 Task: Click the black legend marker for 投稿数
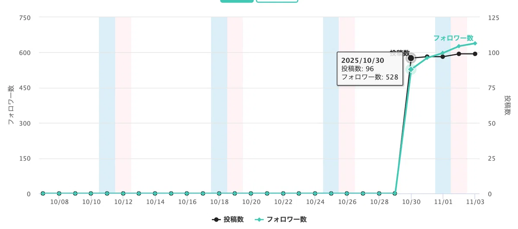coord(216,220)
